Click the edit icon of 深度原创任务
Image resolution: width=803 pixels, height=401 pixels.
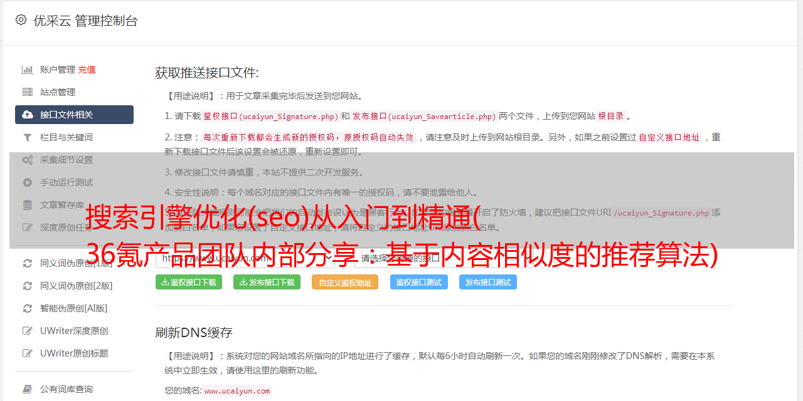point(28,227)
